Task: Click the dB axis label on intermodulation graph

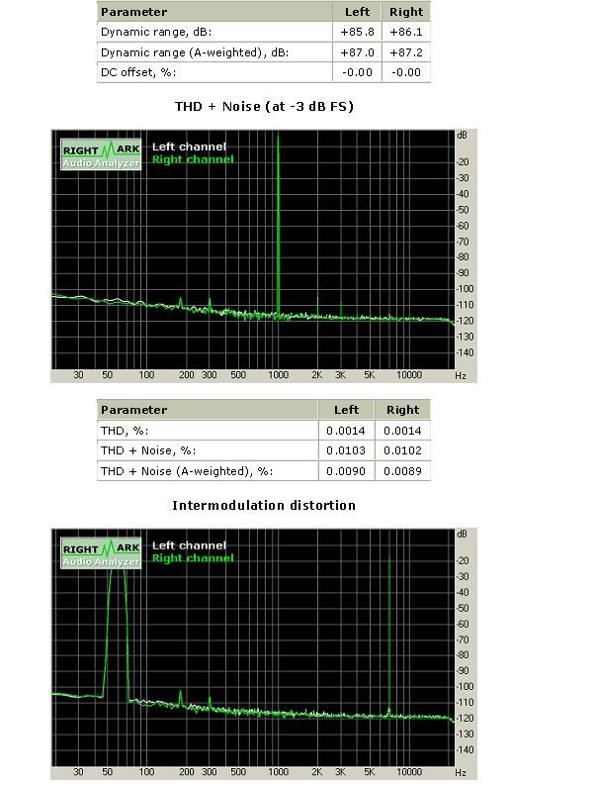Action: [x=462, y=533]
